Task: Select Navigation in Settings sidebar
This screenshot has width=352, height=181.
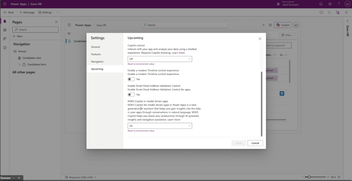Action: (97, 62)
